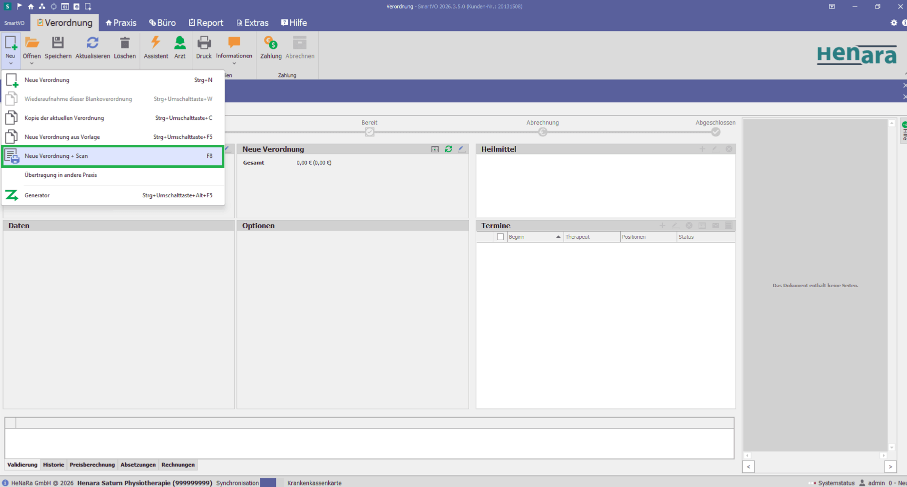907x487 pixels.
Task: Go to next document page button
Action: (891, 467)
